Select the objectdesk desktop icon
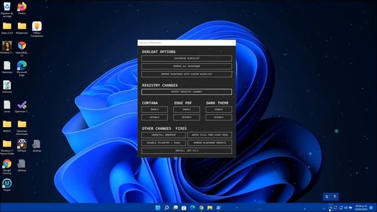 [x=22, y=49]
